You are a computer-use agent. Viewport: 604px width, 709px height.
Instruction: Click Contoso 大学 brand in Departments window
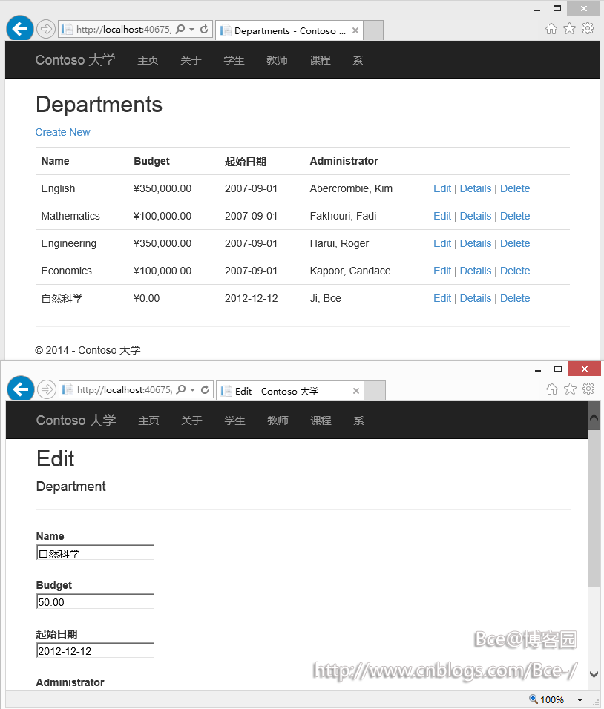pos(75,59)
